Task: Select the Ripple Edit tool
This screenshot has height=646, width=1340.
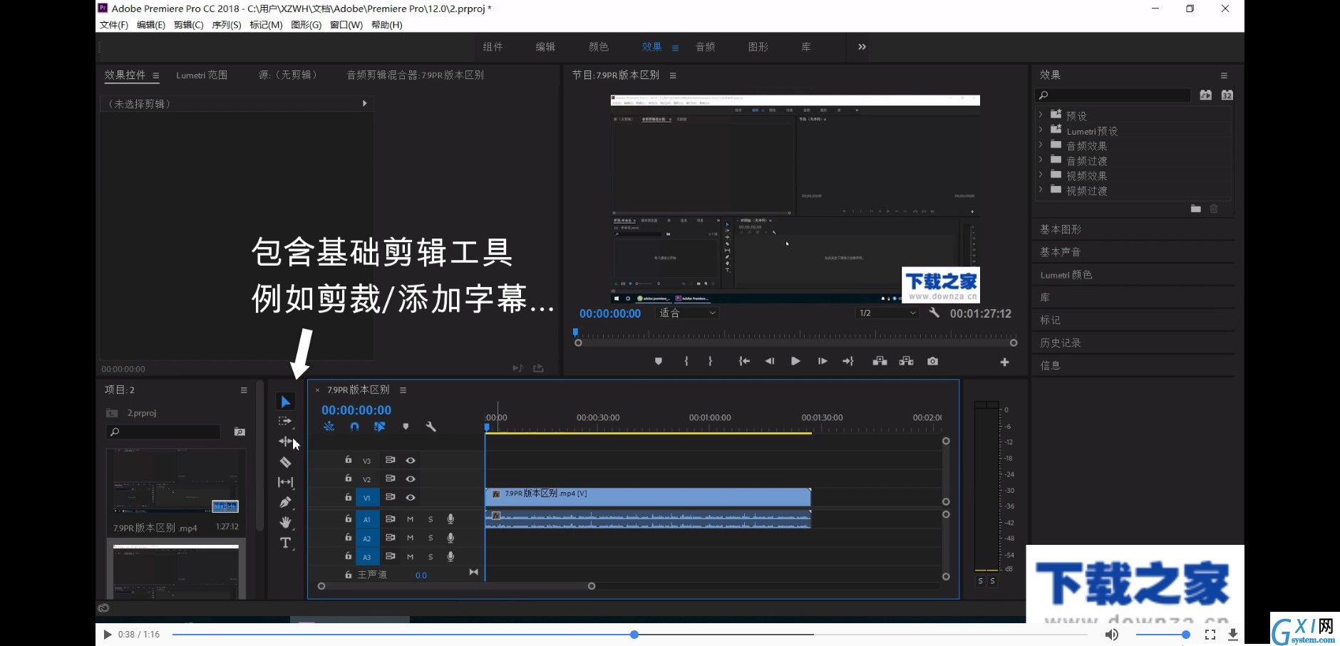Action: (x=285, y=442)
